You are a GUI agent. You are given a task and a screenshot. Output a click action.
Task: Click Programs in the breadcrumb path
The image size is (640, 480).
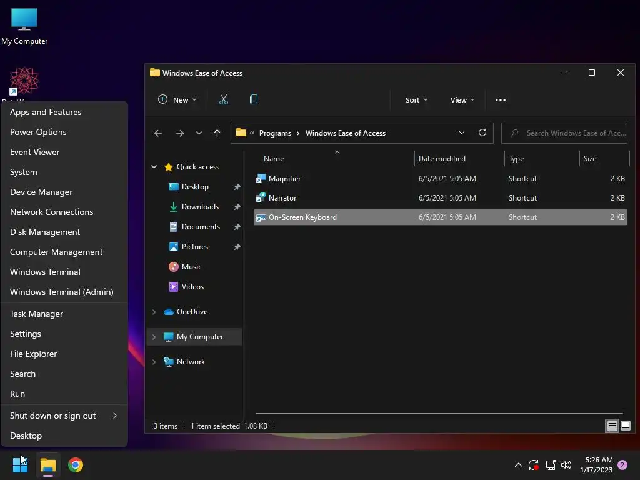click(x=275, y=133)
